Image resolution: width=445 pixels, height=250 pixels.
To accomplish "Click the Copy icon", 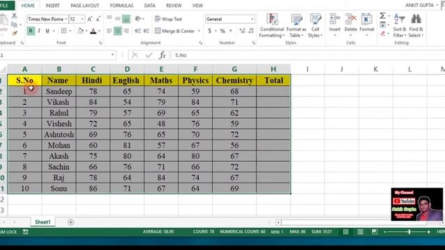I will point(14,25).
